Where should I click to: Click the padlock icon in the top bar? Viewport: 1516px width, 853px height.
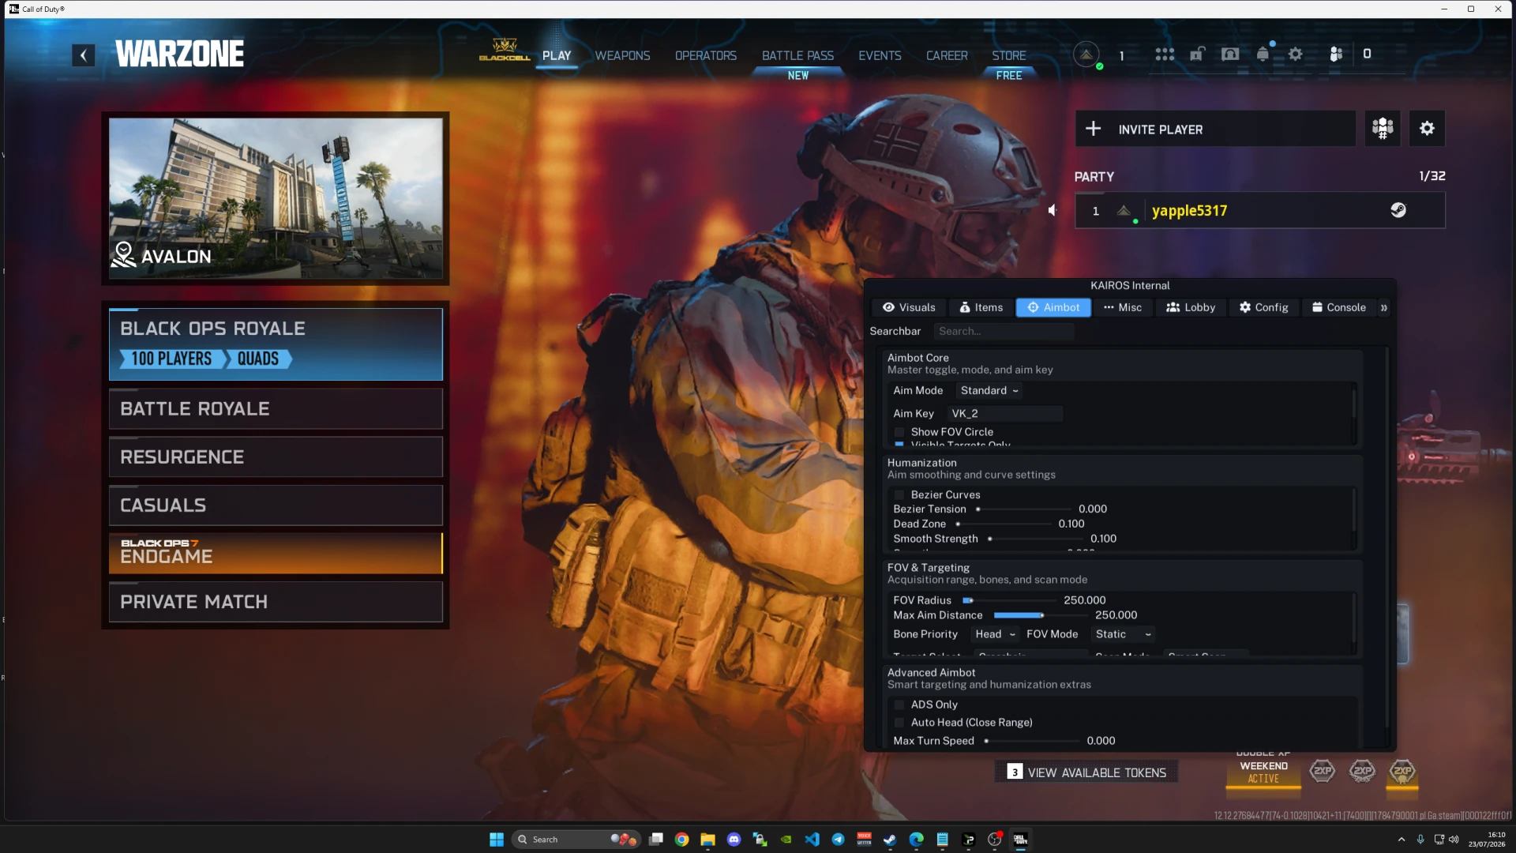point(1197,54)
